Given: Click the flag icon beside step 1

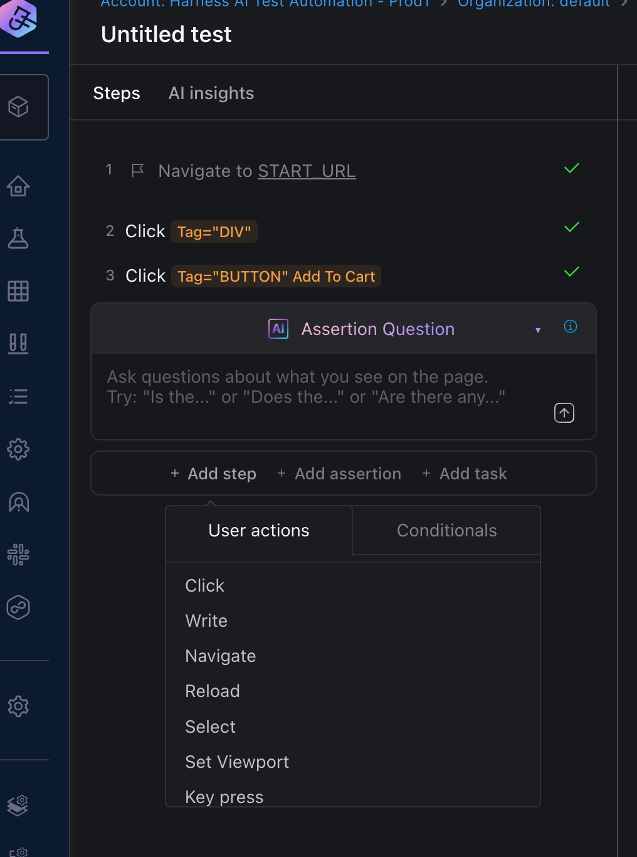Looking at the screenshot, I should (x=138, y=169).
